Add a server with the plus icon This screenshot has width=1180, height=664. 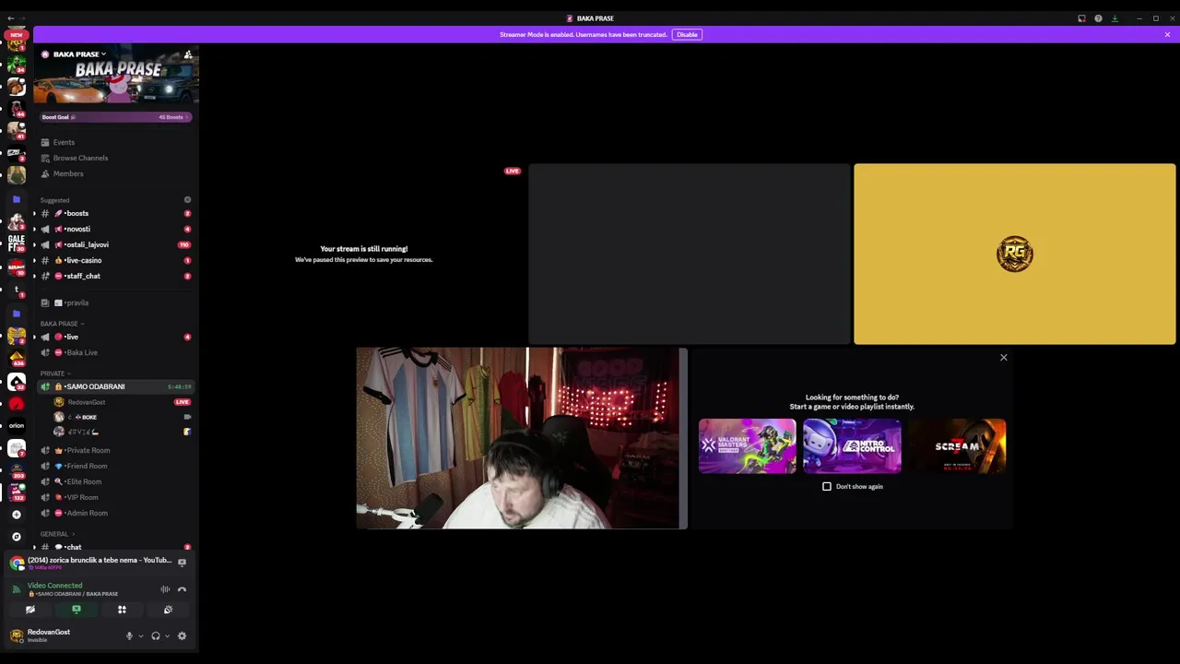click(x=16, y=515)
